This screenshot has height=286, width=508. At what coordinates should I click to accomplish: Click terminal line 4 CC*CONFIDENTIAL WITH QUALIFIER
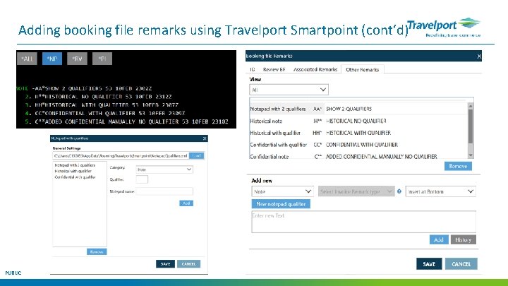pos(105,114)
